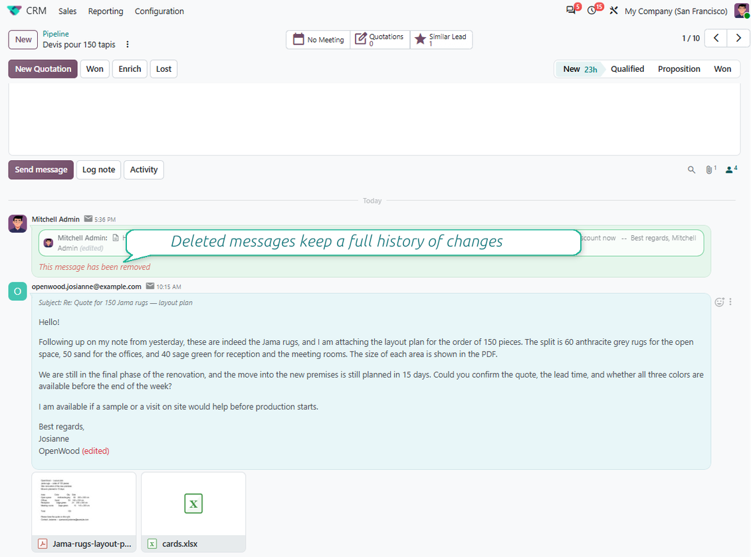Click the Enrich button
The height and width of the screenshot is (557, 751).
pos(130,69)
